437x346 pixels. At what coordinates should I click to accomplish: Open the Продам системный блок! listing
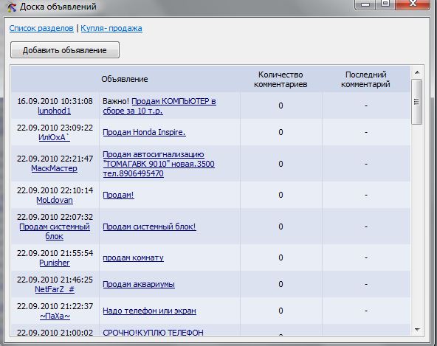click(149, 226)
